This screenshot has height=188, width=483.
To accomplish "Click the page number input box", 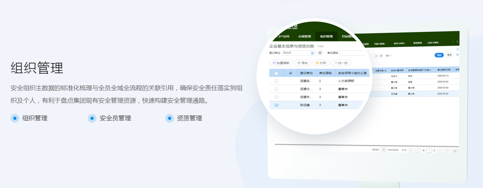I will click(429, 150).
